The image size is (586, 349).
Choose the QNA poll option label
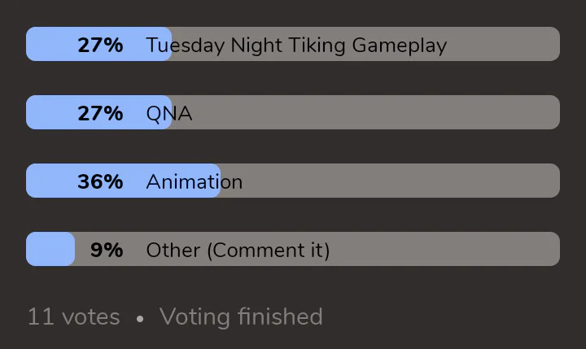(x=169, y=114)
